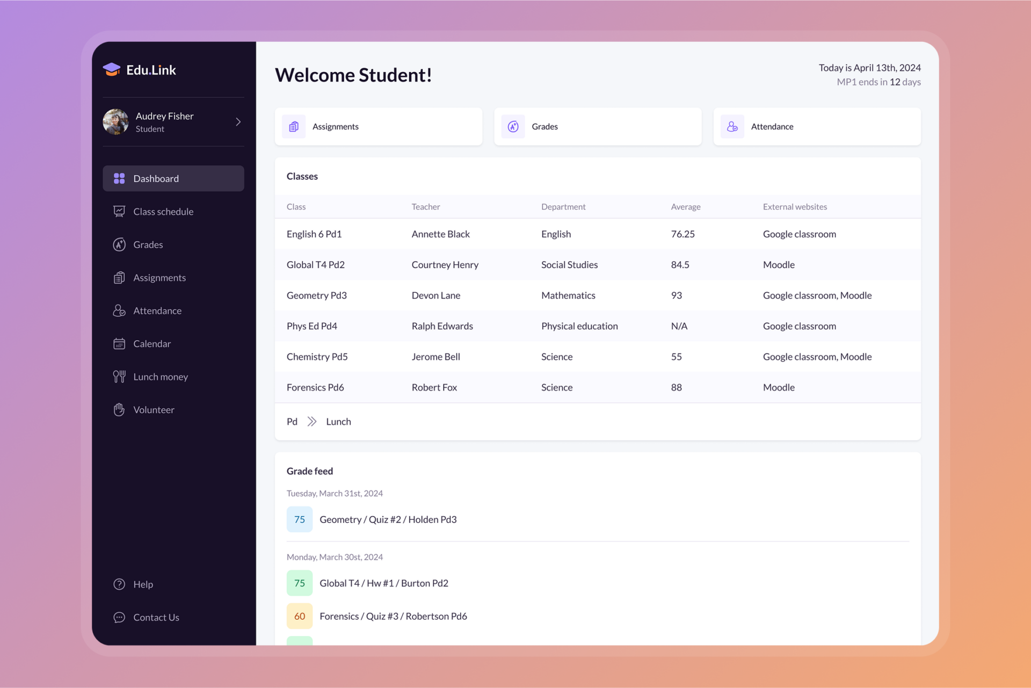
Task: Open the Assignments quick card
Action: click(x=378, y=127)
